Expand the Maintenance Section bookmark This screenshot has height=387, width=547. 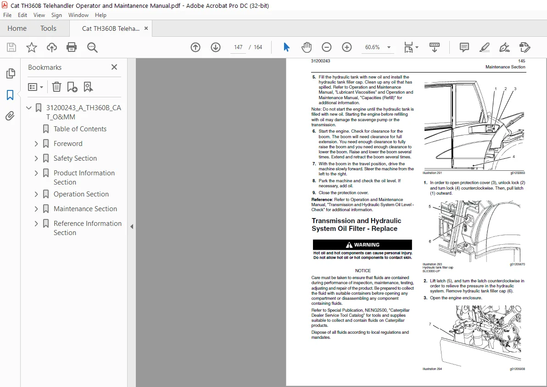tap(36, 209)
